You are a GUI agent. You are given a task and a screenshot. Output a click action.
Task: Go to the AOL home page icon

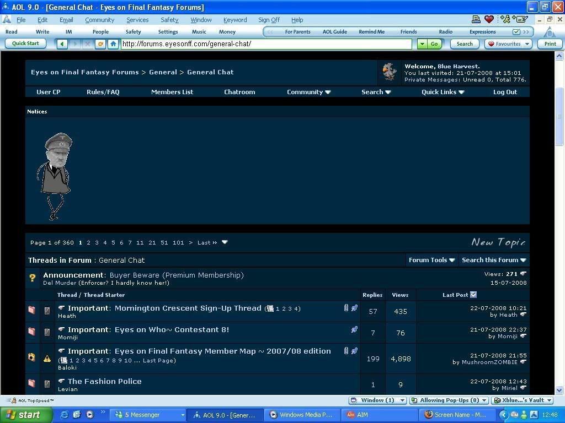click(113, 44)
